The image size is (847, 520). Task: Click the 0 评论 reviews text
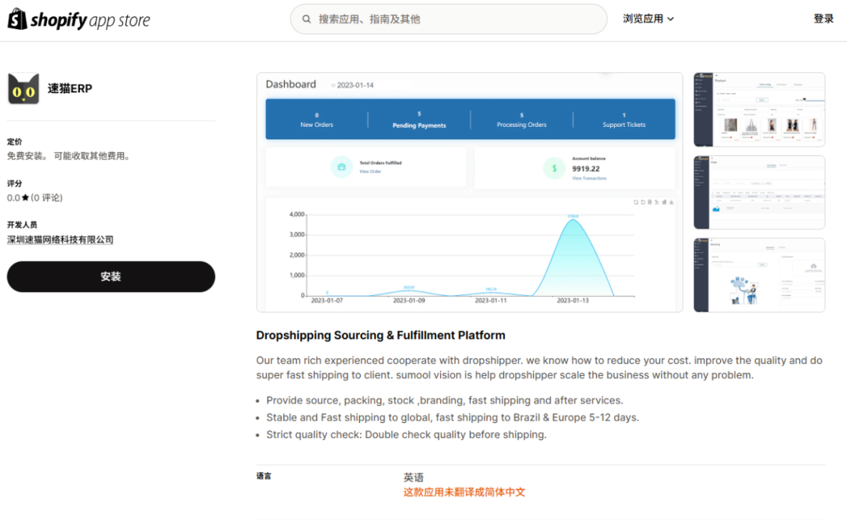(x=46, y=198)
